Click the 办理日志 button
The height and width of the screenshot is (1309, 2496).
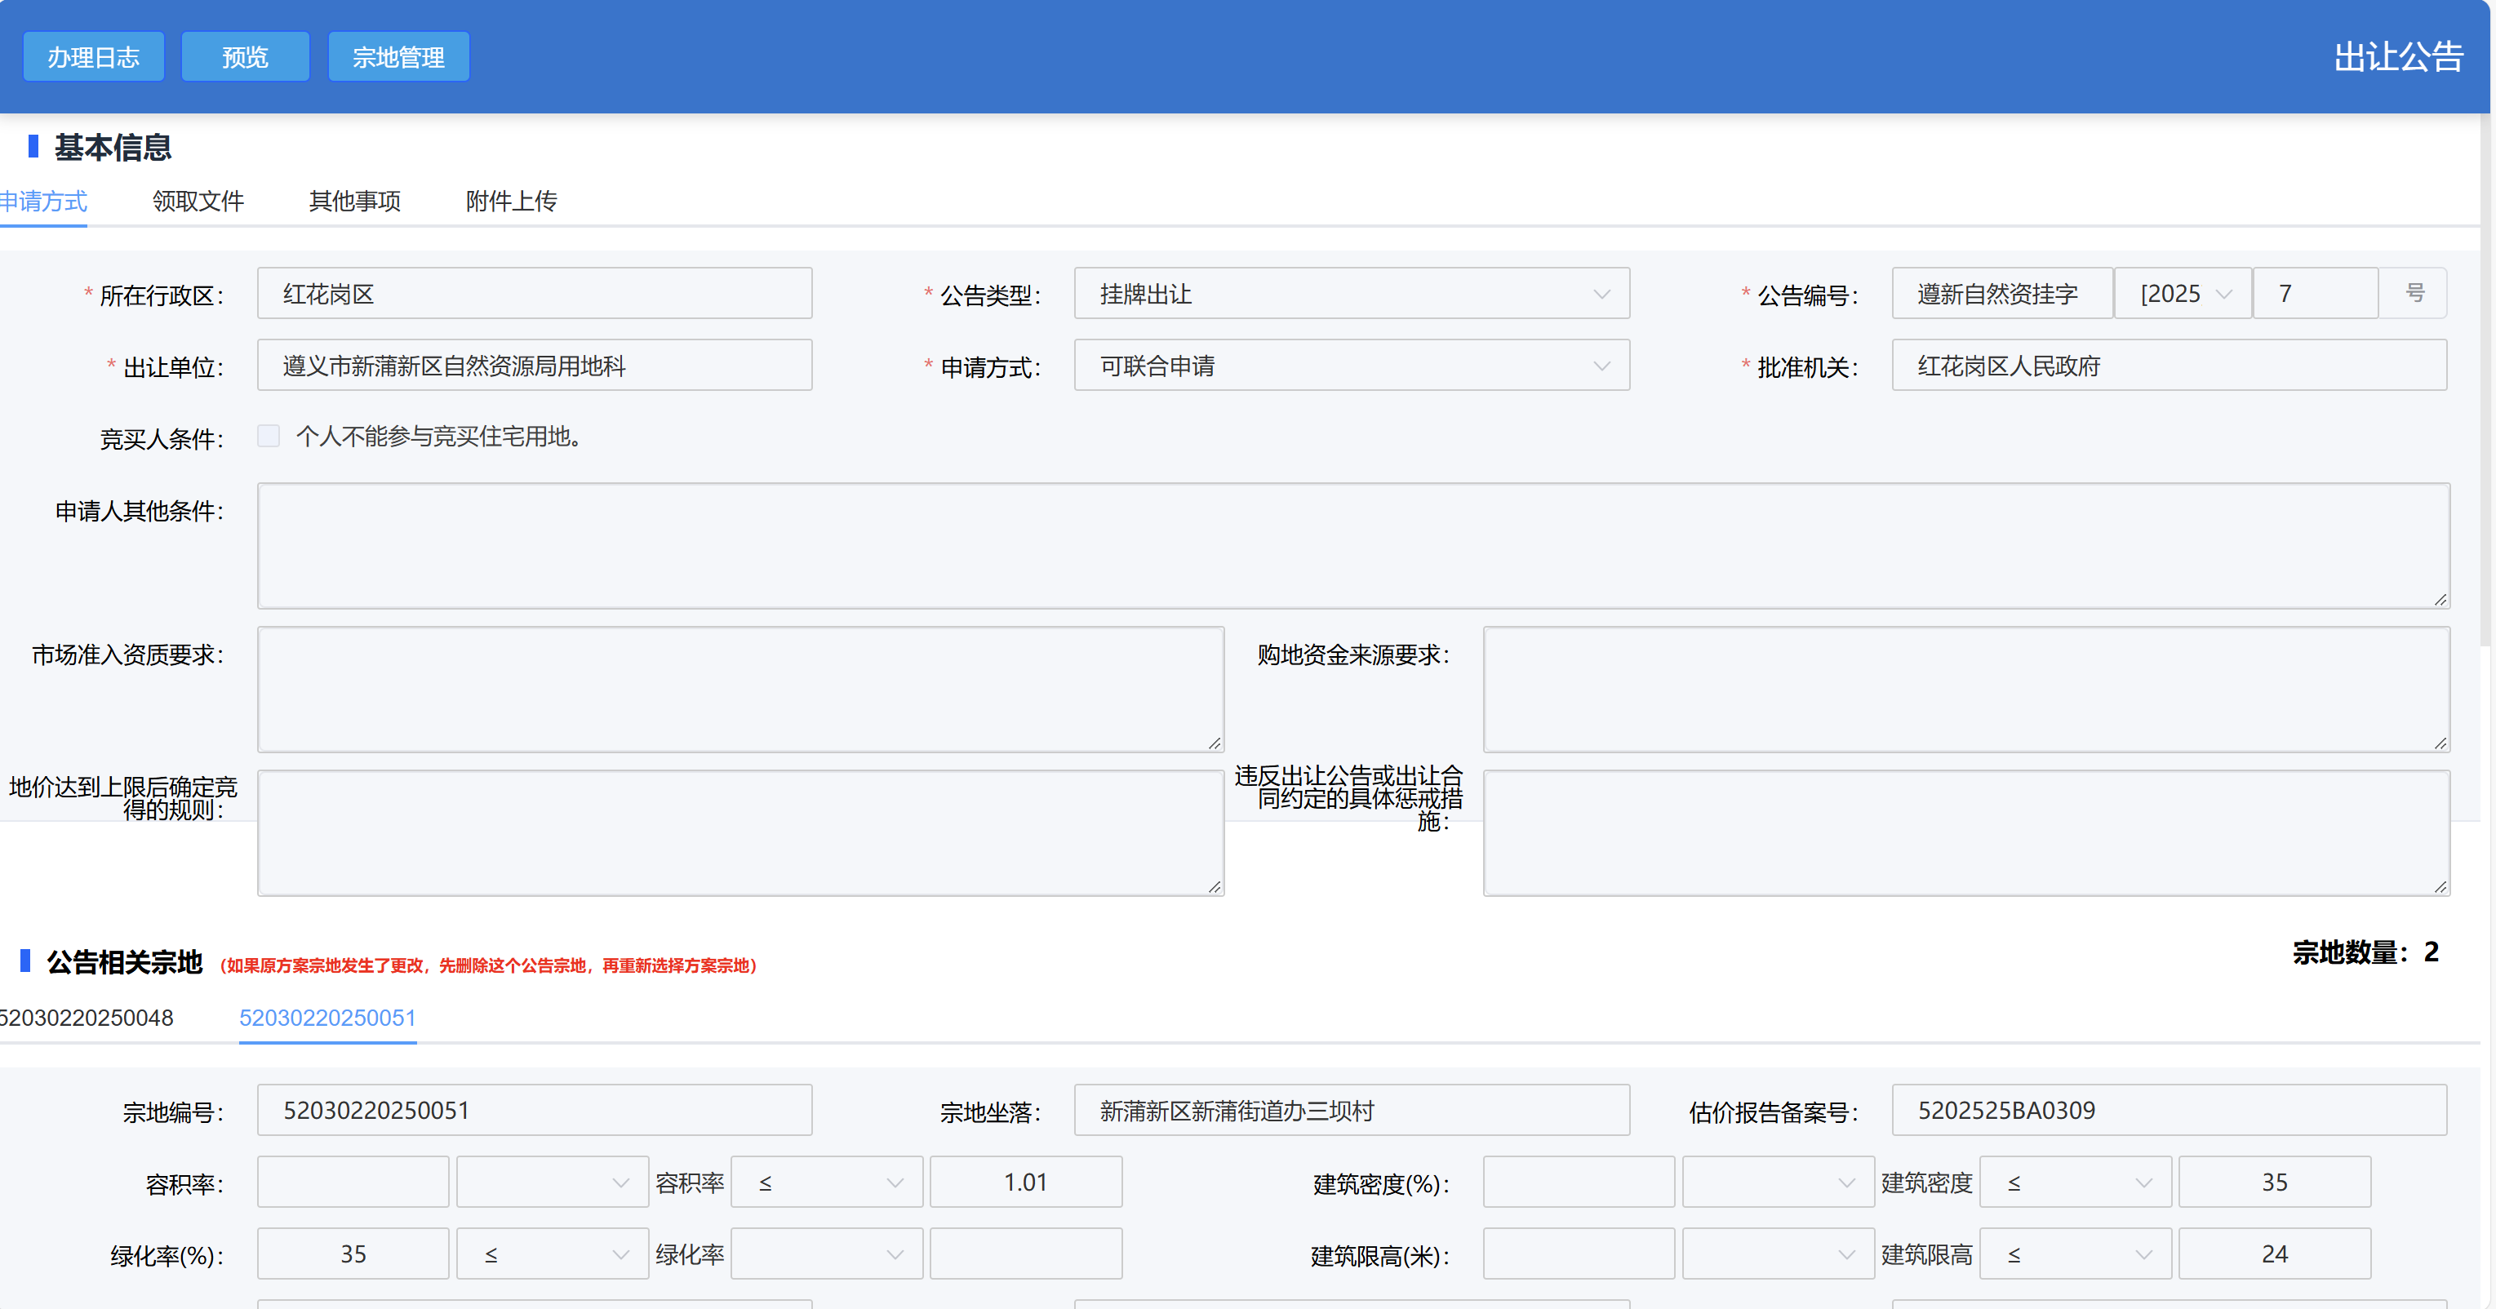click(x=93, y=57)
